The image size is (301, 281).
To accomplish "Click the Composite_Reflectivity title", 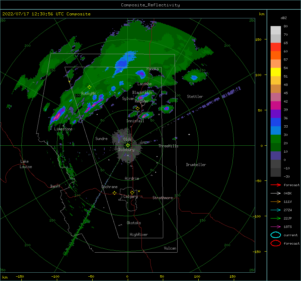I will (150, 5).
